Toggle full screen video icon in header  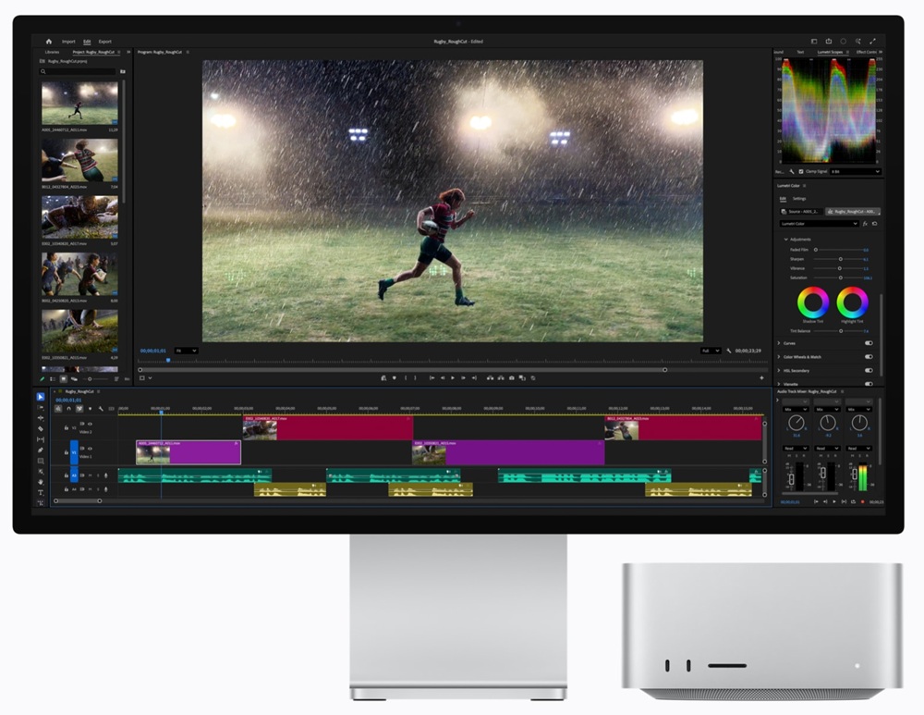click(873, 42)
